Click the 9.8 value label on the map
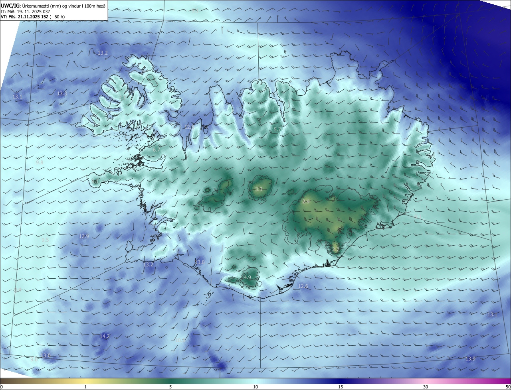 tap(40, 163)
